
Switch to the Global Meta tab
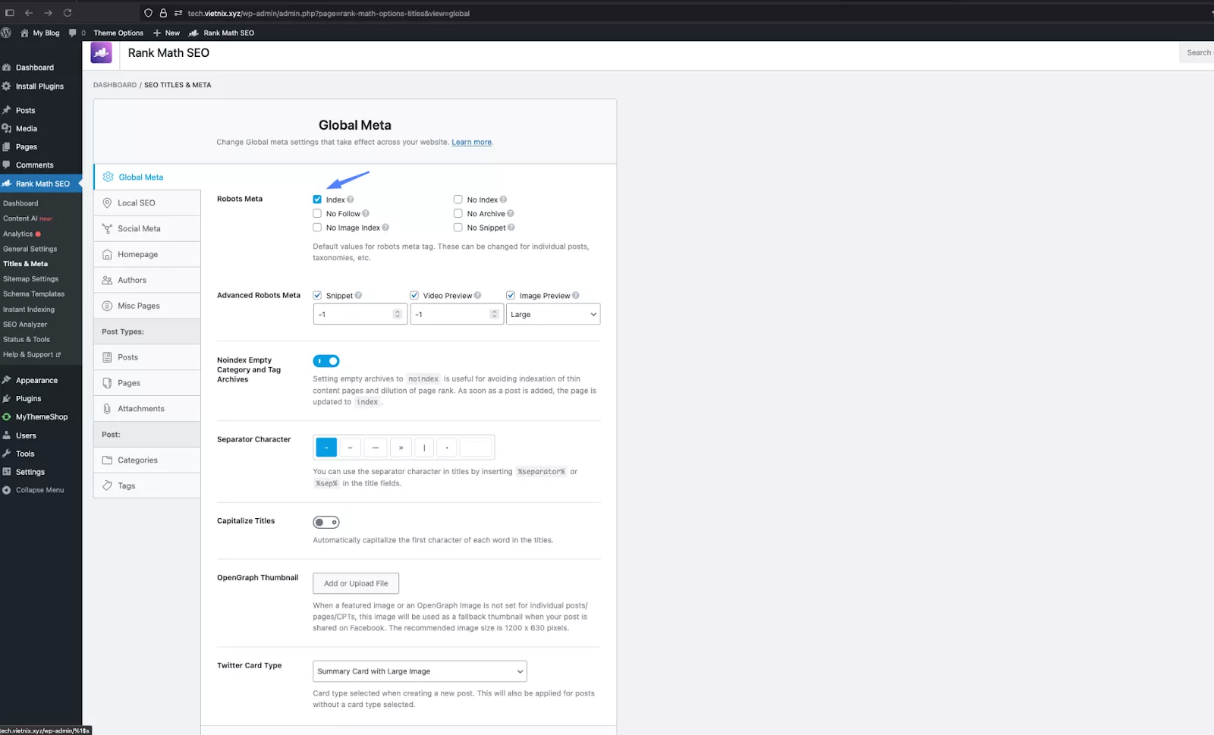click(x=140, y=177)
